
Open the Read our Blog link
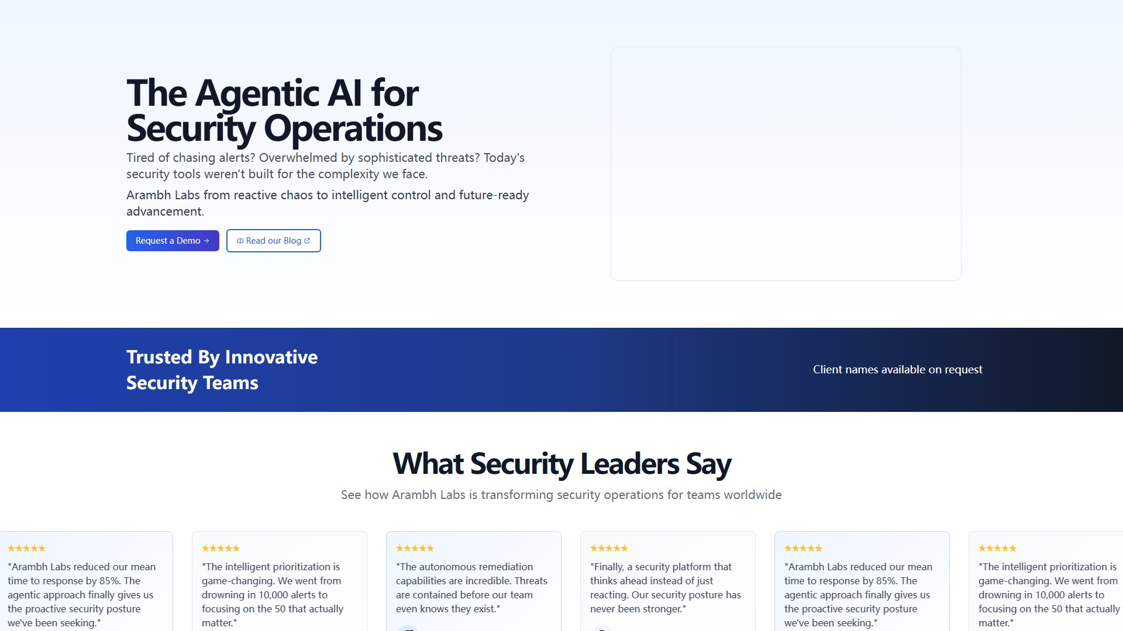click(273, 241)
